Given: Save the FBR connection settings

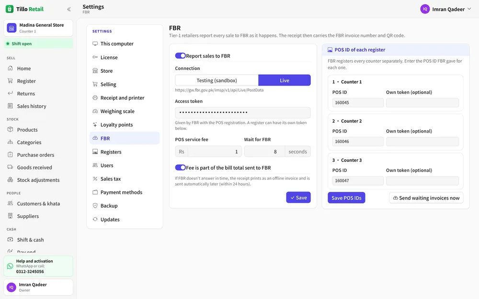Looking at the screenshot, I should [x=298, y=198].
